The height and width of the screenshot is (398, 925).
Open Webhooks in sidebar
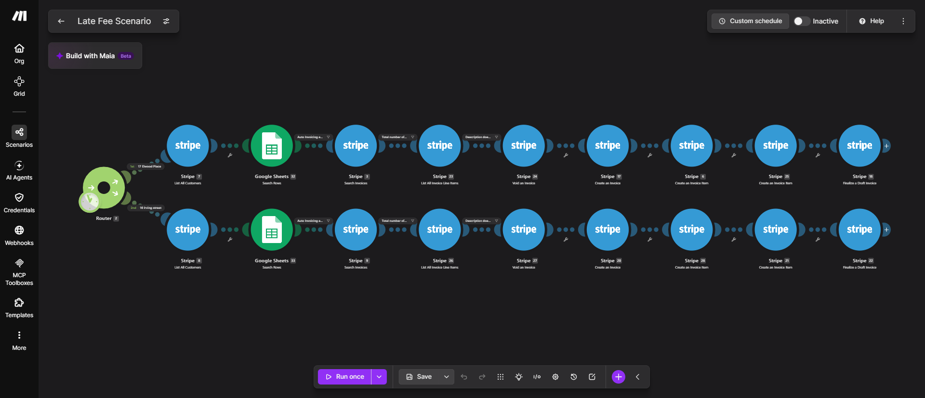[19, 236]
